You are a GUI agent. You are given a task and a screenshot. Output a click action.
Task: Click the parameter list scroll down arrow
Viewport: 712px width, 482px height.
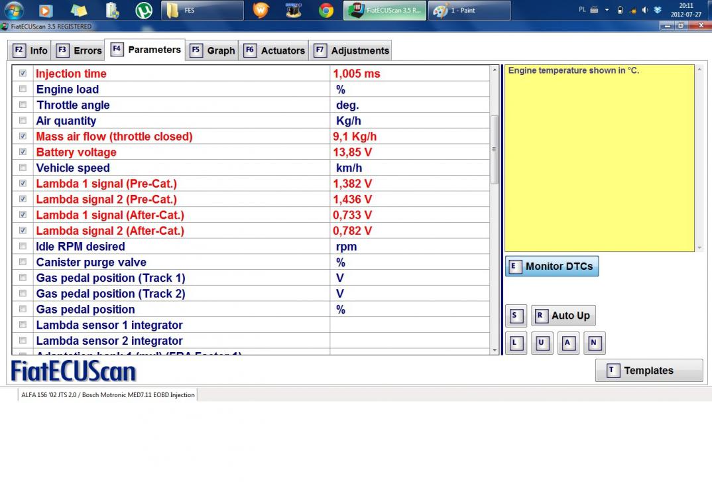[495, 350]
